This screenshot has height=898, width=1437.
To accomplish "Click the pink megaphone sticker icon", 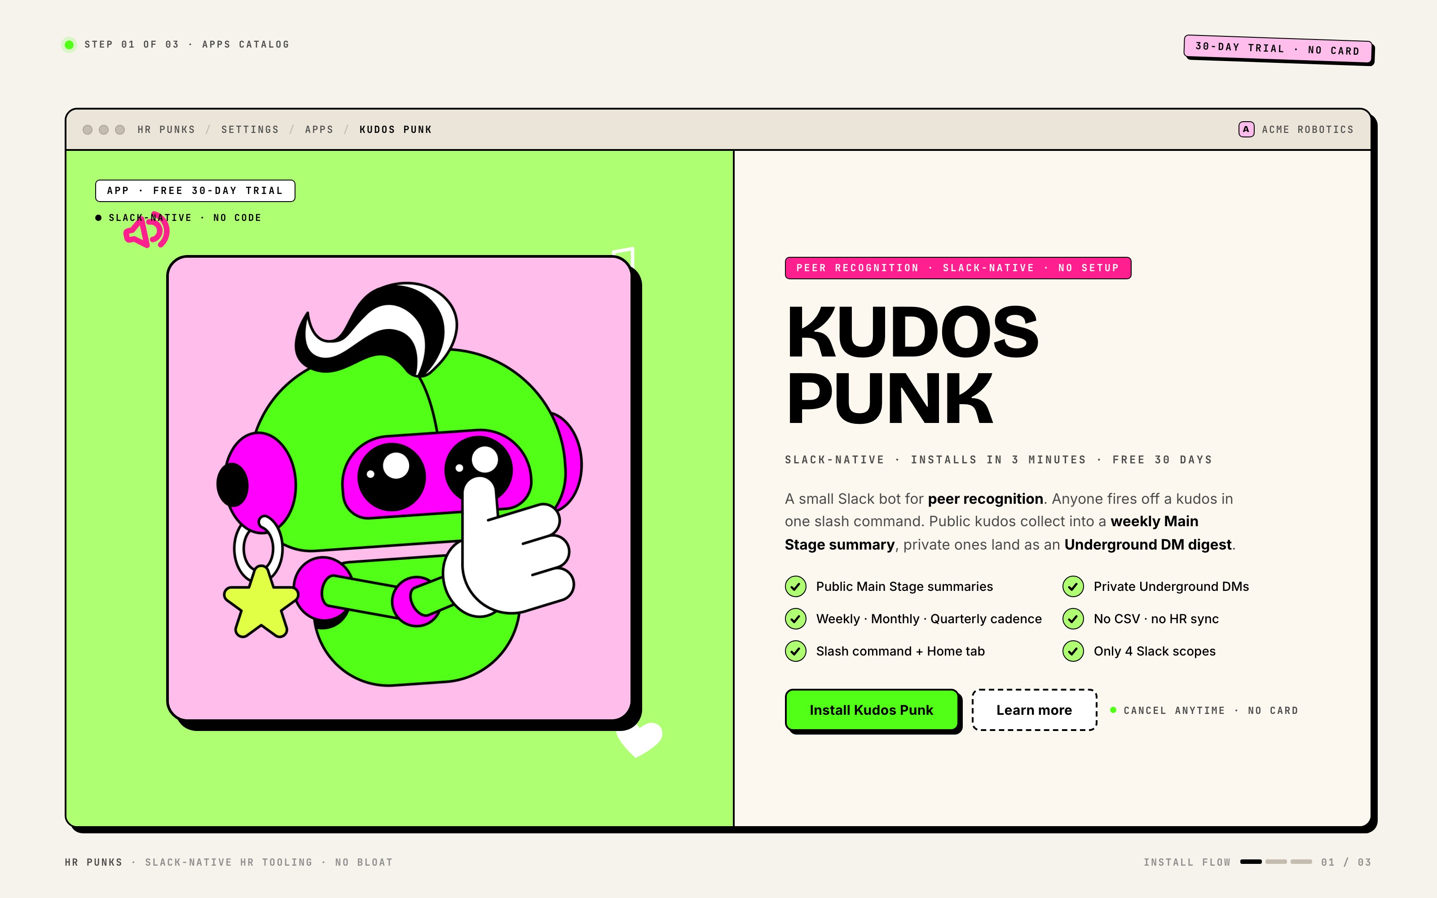I will pos(147,230).
